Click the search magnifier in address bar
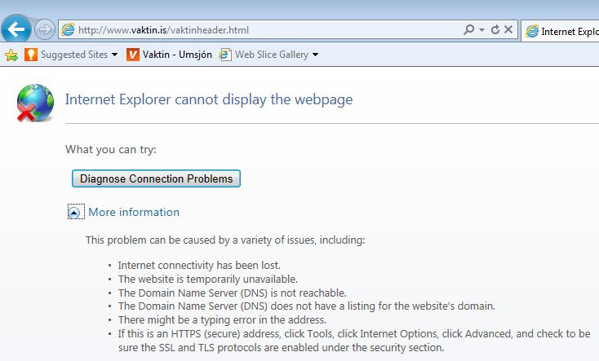The width and height of the screenshot is (599, 361). 469,30
